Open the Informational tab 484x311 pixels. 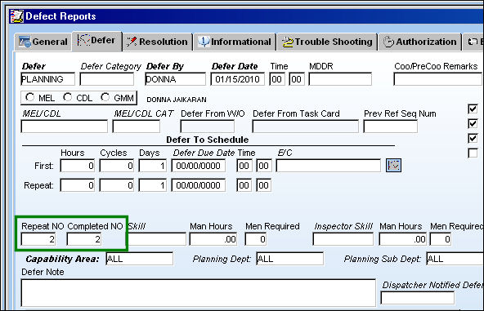[x=235, y=42]
